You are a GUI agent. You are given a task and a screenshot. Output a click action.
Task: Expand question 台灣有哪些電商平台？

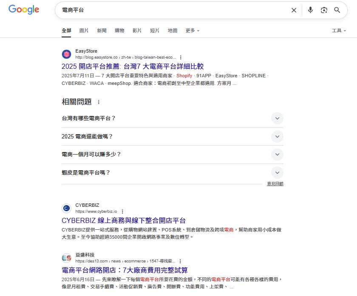pyautogui.click(x=277, y=118)
